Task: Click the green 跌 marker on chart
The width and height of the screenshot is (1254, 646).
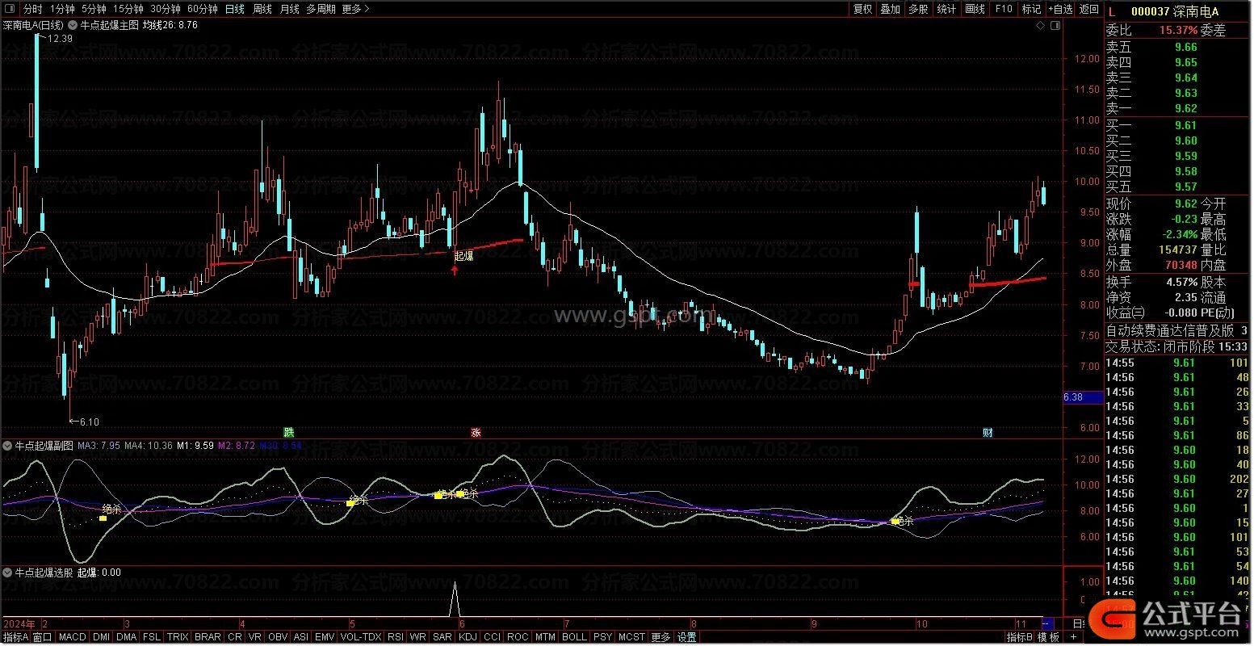Action: click(288, 432)
